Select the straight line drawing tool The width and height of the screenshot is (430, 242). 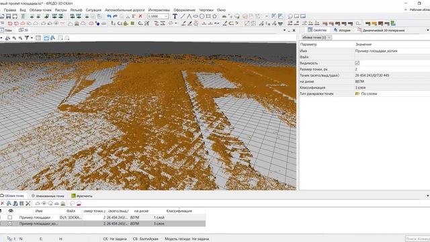click(x=182, y=16)
